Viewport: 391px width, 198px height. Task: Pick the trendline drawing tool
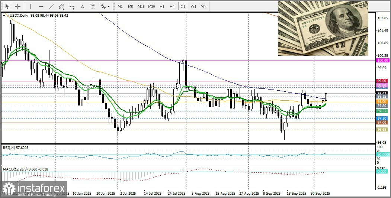(51, 6)
